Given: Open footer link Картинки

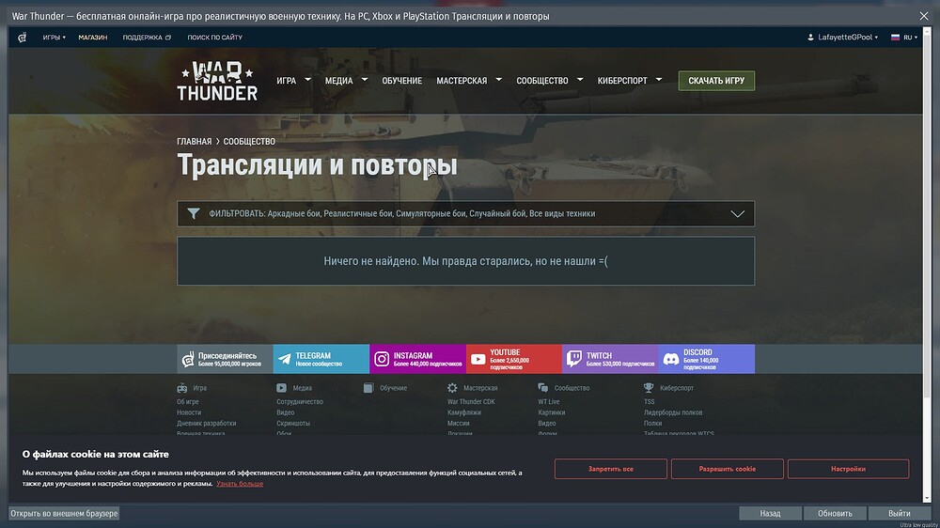Looking at the screenshot, I should coord(552,412).
